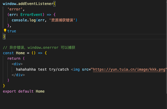Open the yun.tuia.cn image URL link
Screen dimensions: 167x109
129,69
